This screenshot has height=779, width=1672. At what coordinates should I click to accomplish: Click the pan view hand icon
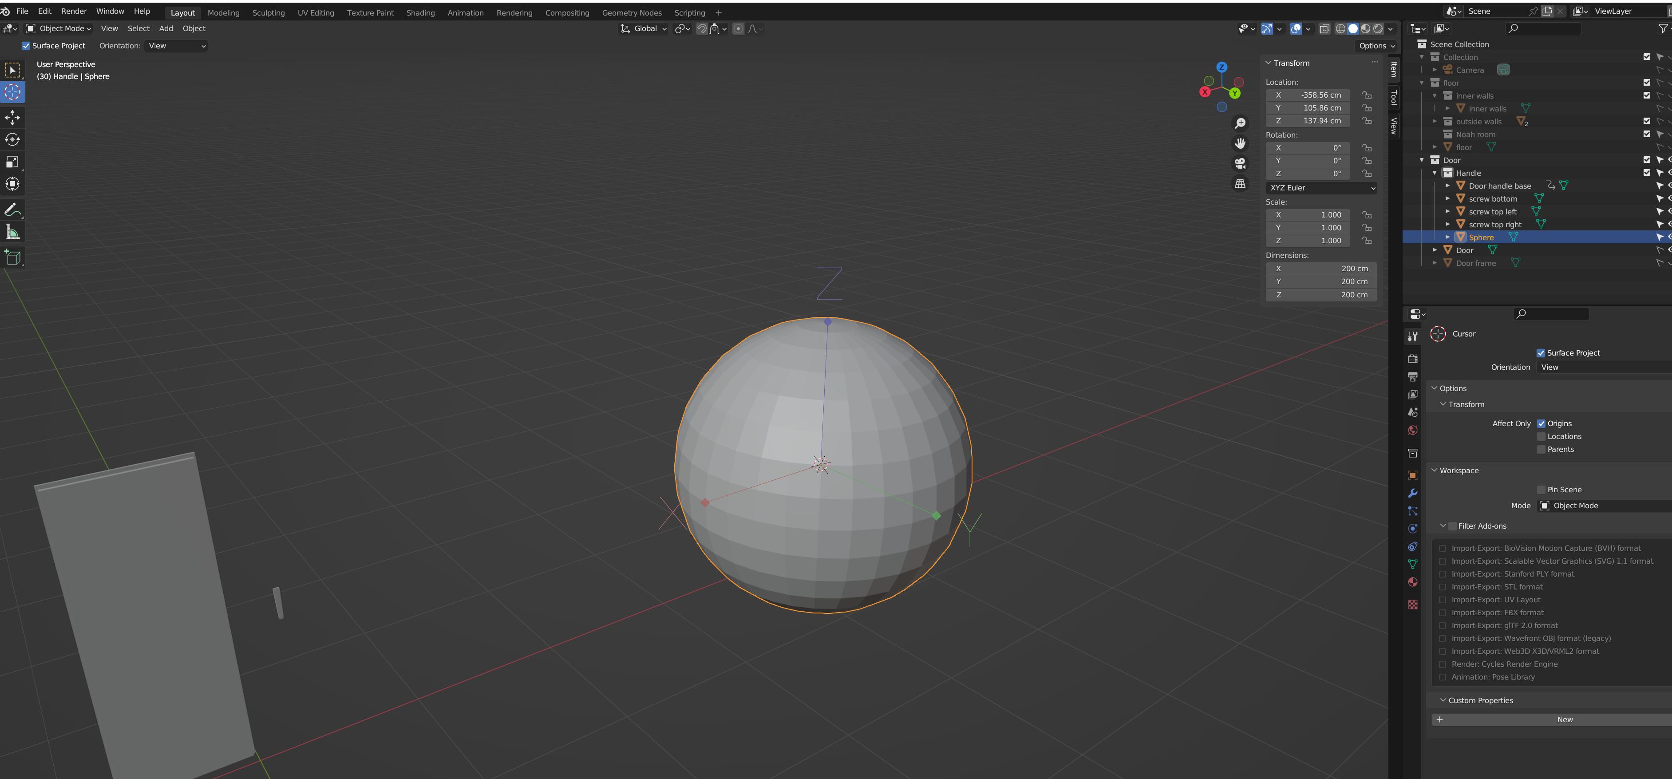[1240, 143]
